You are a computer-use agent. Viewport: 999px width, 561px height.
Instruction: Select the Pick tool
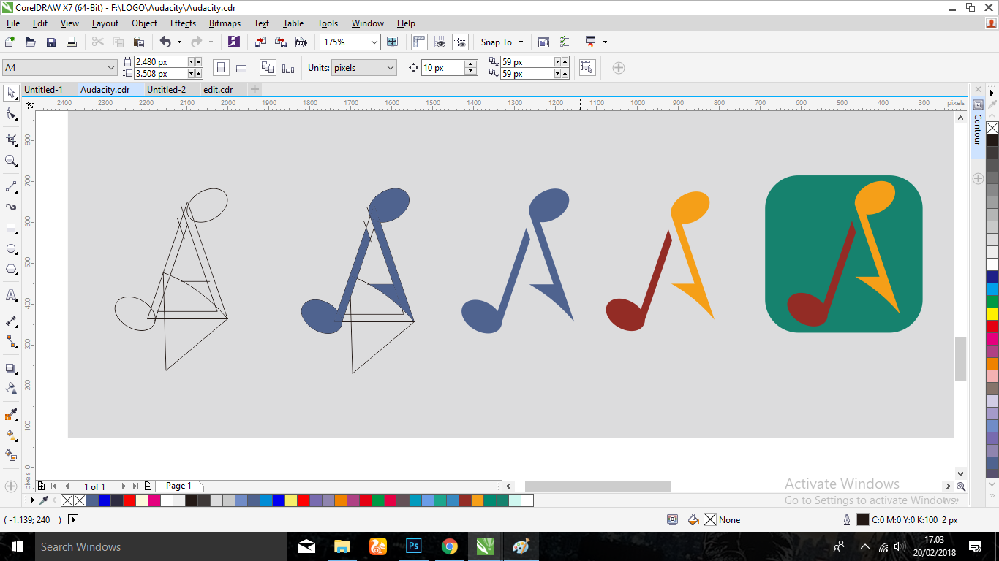[x=11, y=93]
